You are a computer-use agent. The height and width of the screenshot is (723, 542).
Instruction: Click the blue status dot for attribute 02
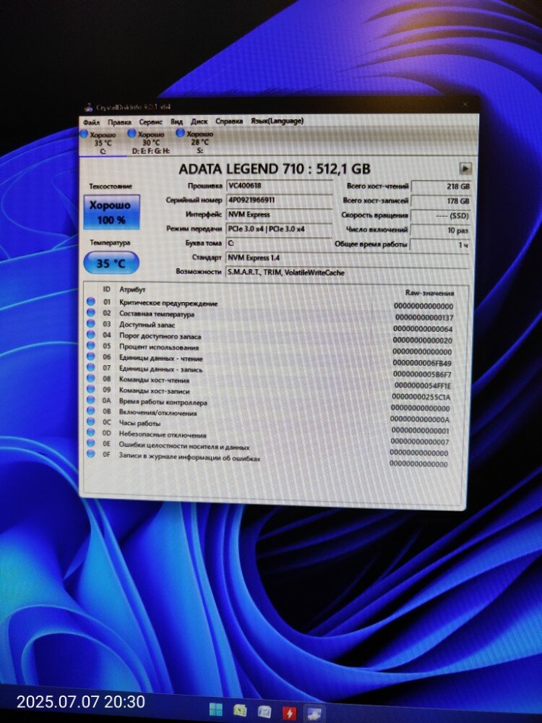[x=91, y=313]
